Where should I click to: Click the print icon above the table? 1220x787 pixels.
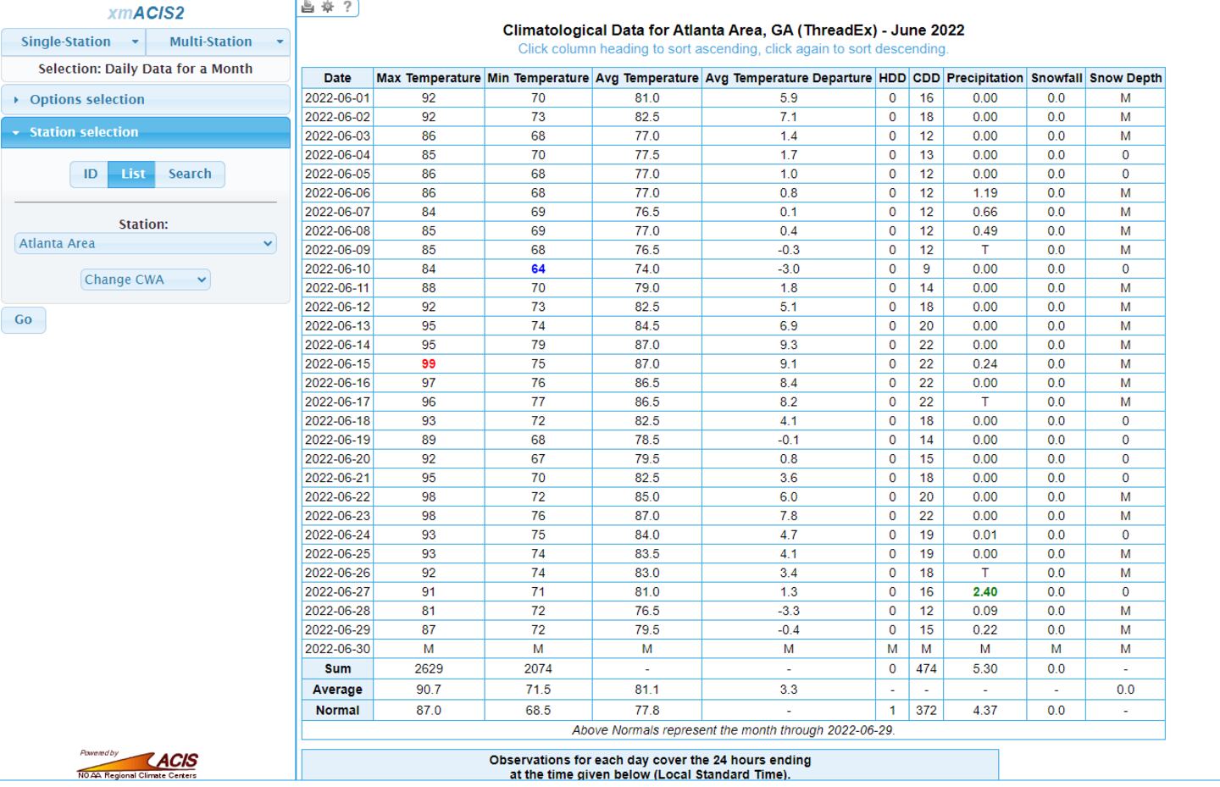pyautogui.click(x=308, y=7)
